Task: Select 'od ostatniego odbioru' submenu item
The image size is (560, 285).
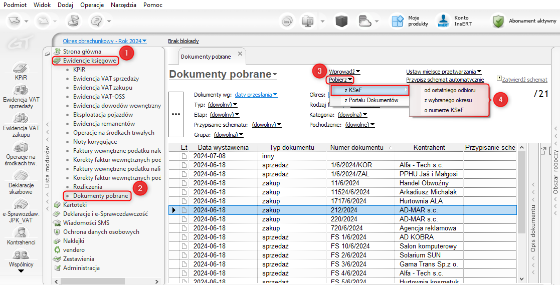Action: tap(449, 90)
